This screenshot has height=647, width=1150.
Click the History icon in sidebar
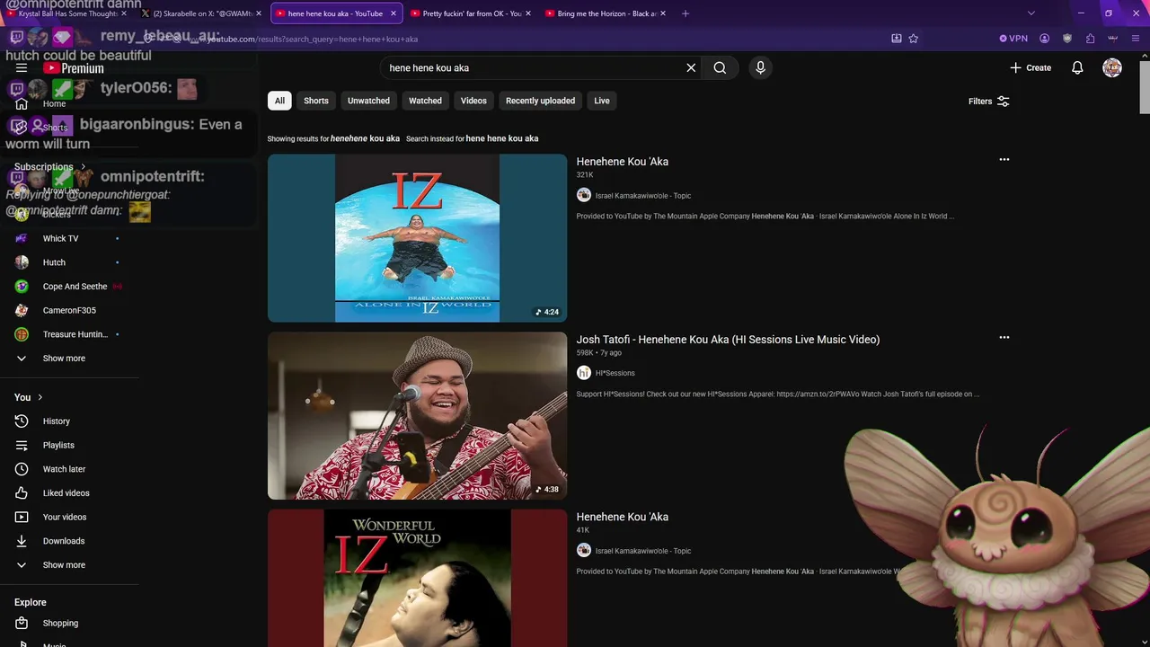point(22,421)
